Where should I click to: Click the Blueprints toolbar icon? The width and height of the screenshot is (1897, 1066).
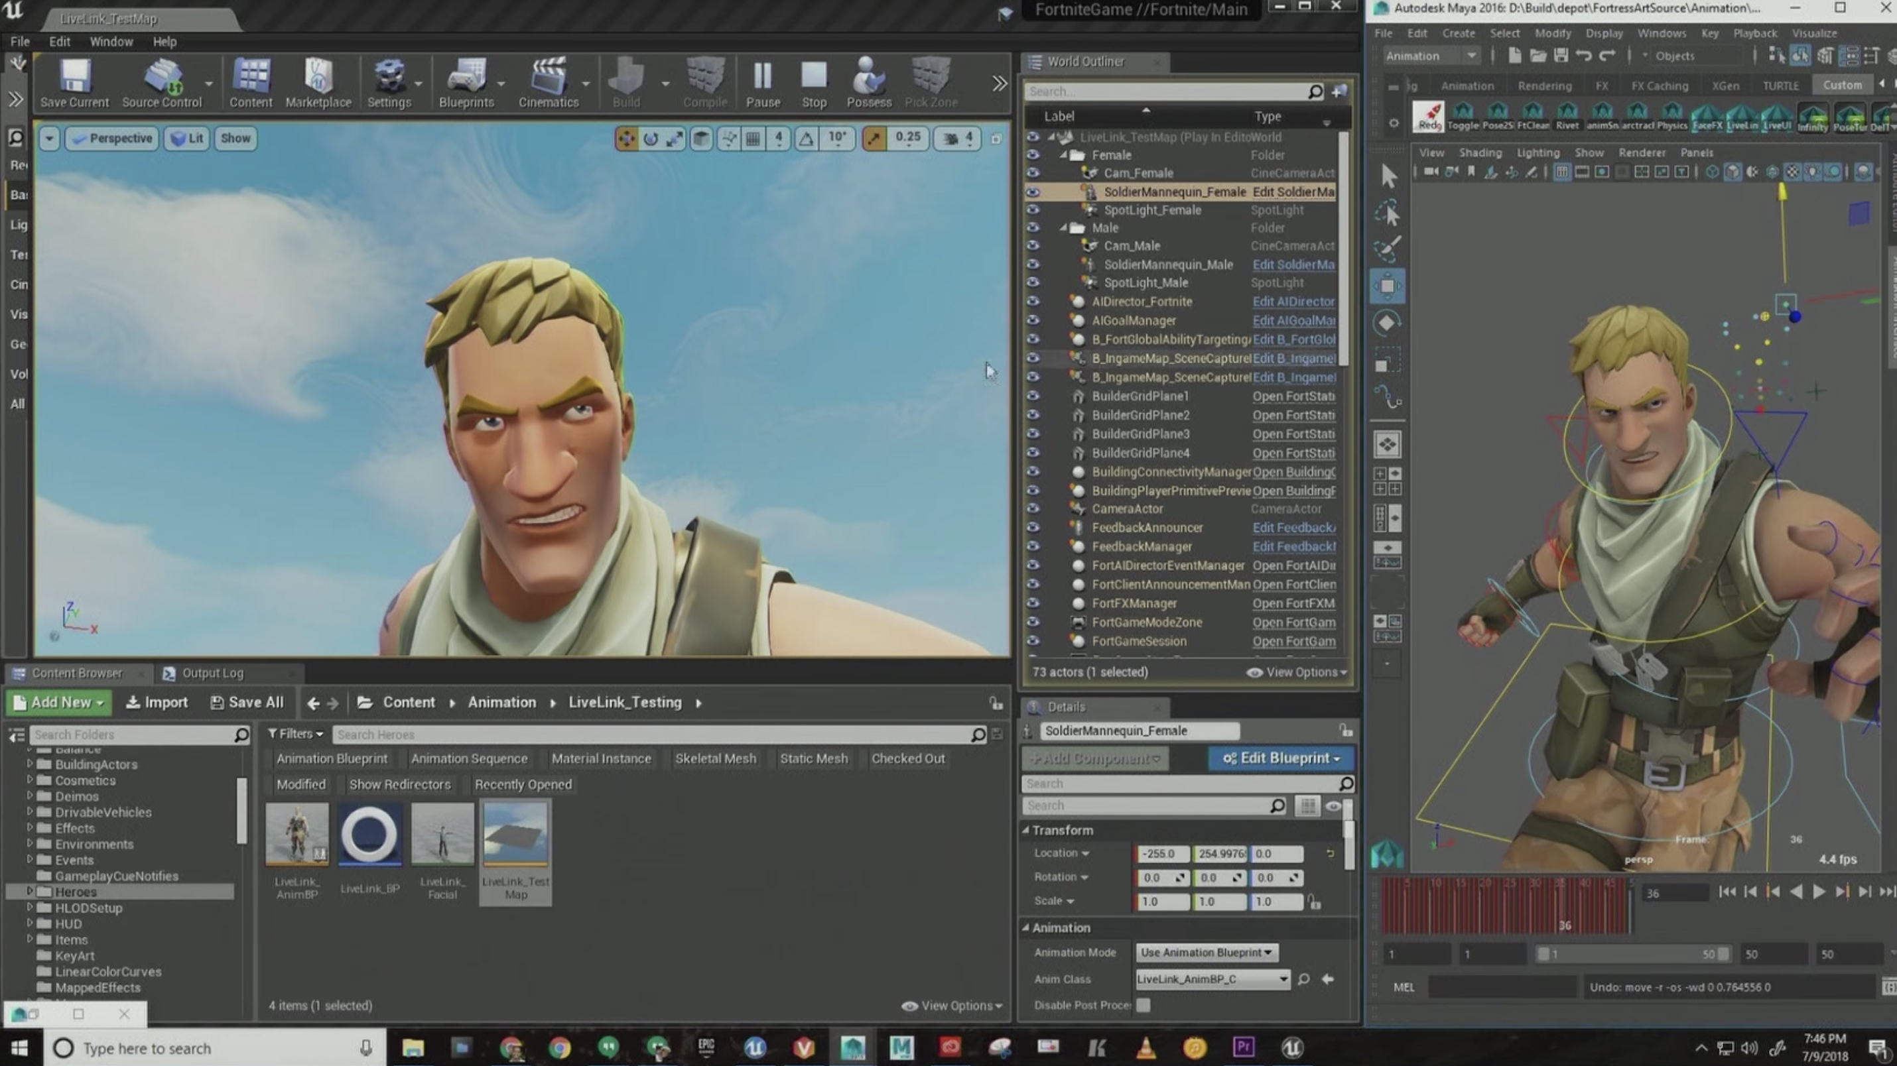(x=466, y=81)
